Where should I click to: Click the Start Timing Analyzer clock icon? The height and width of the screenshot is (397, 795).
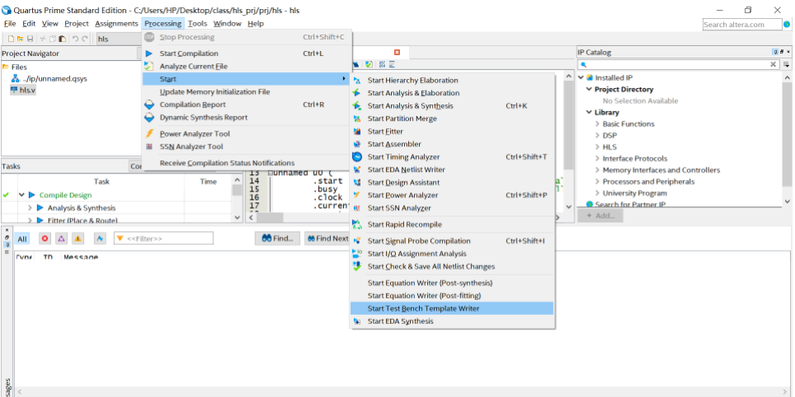[x=357, y=157]
